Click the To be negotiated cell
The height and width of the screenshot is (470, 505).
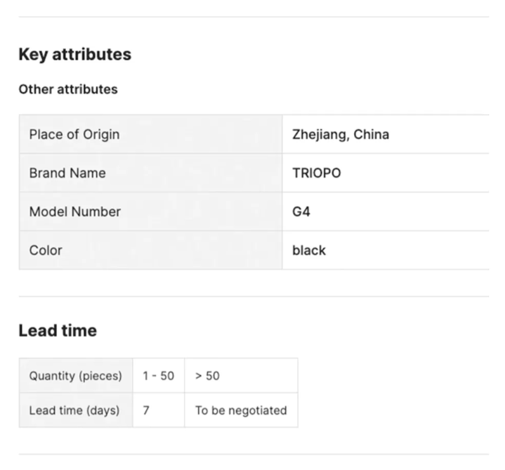click(x=241, y=410)
